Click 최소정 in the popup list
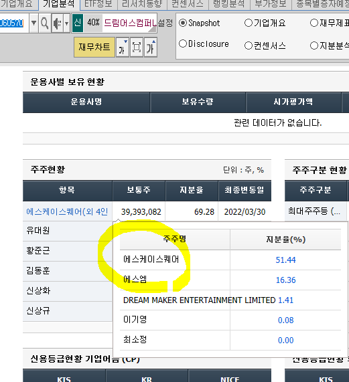349x382 pixels. pos(135,340)
